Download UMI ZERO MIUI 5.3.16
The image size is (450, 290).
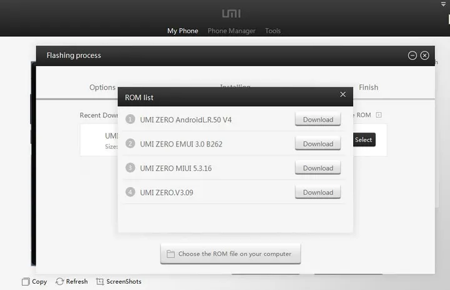click(x=317, y=168)
